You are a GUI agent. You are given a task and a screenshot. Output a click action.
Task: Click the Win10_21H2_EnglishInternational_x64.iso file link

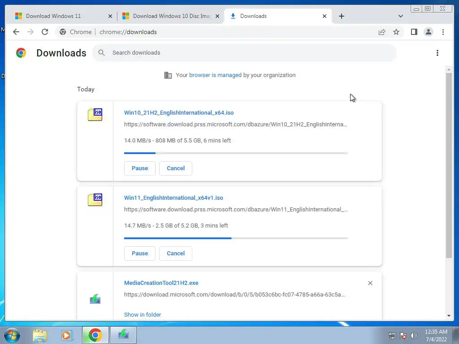coord(179,112)
